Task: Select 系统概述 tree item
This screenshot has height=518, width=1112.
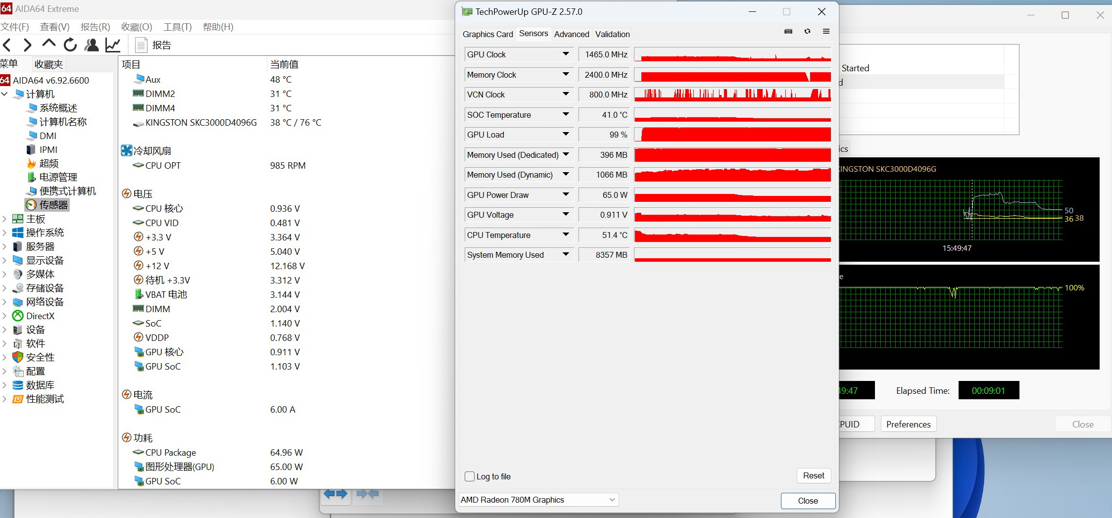Action: tap(52, 108)
